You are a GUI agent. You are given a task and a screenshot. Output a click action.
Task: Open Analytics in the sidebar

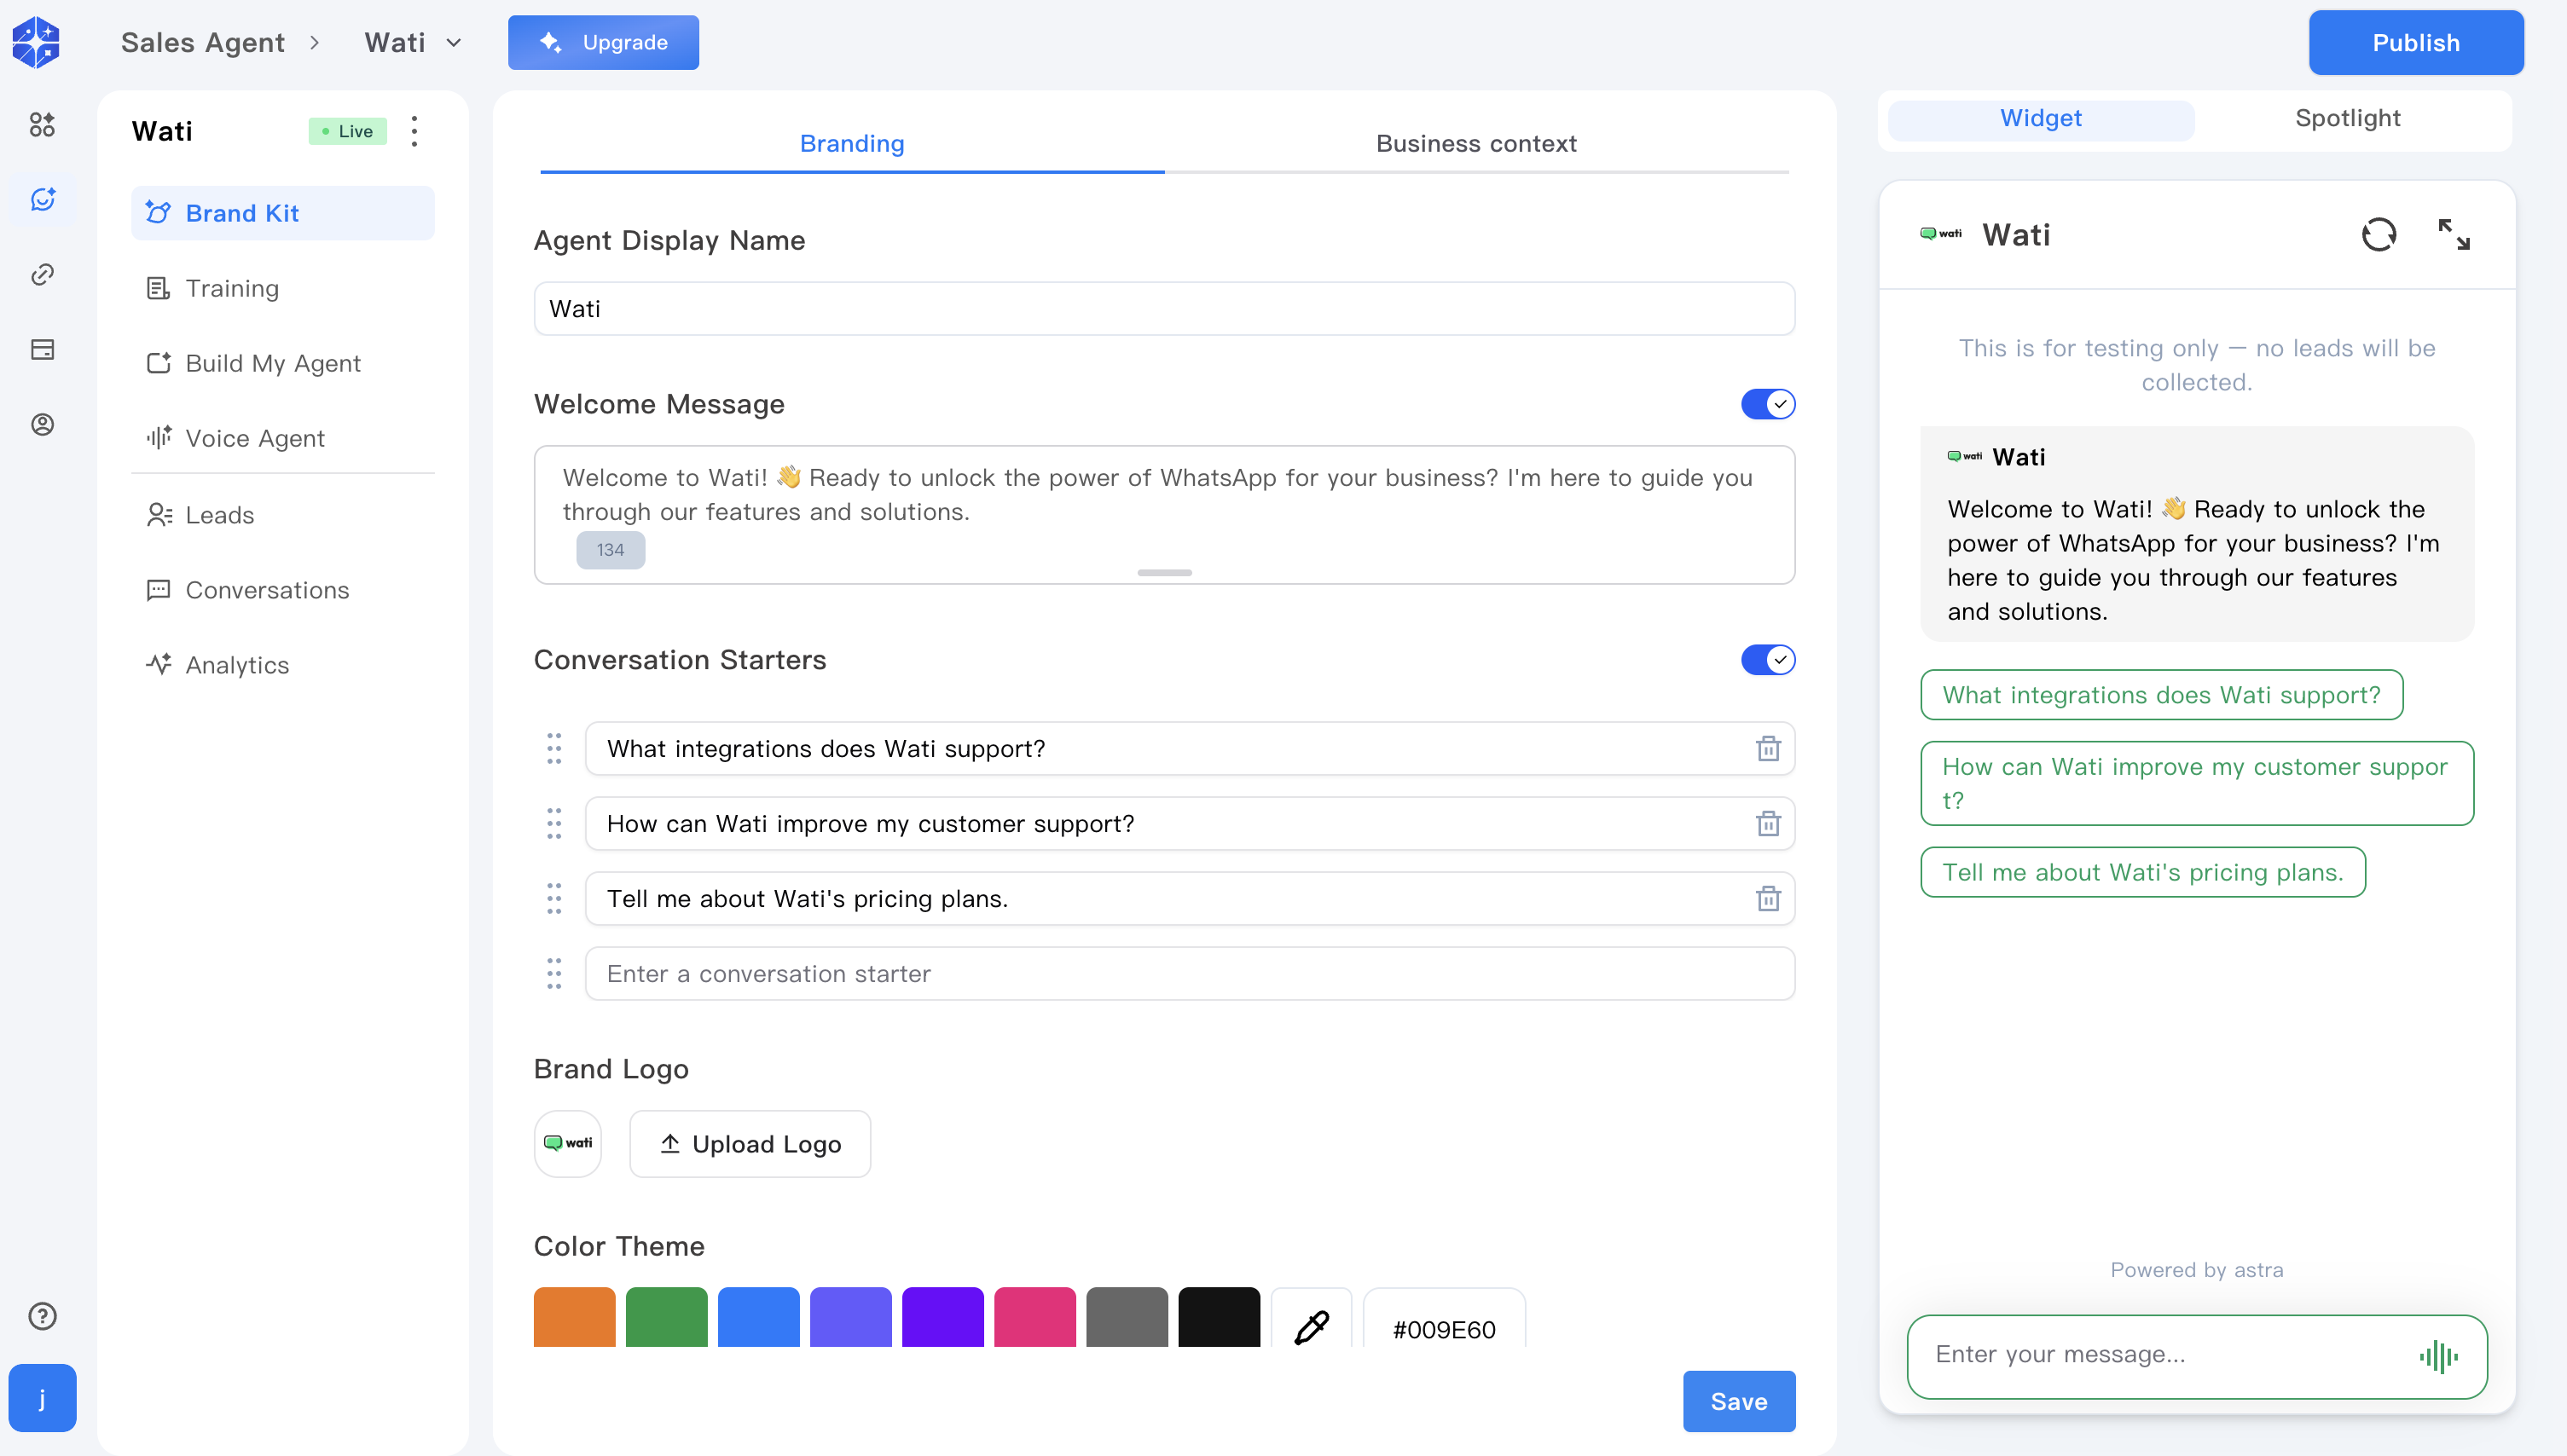point(283,665)
